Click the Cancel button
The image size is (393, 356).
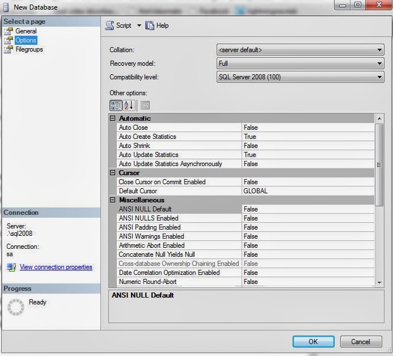tap(361, 342)
